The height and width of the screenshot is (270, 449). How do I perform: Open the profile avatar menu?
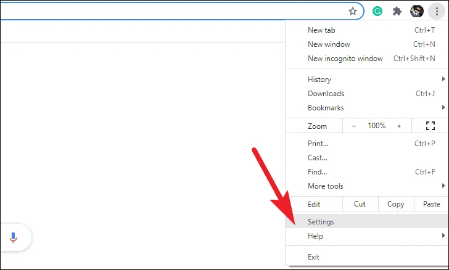(x=417, y=12)
